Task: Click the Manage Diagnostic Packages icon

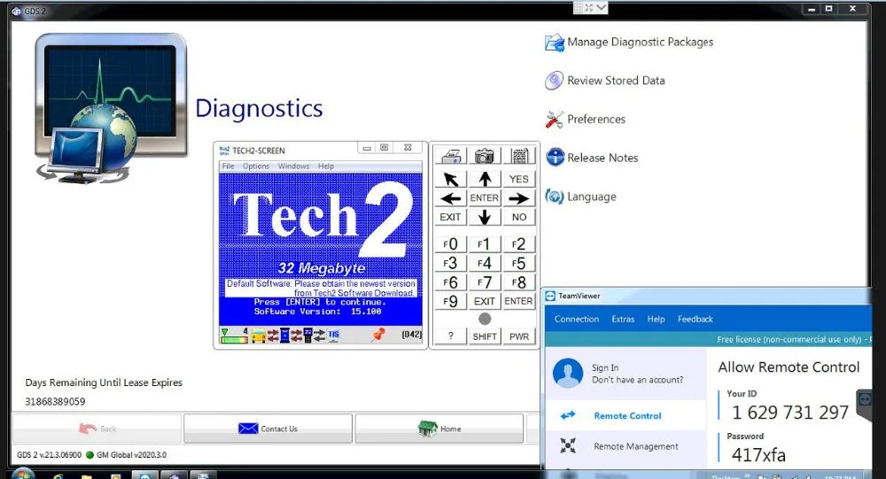Action: [x=555, y=42]
